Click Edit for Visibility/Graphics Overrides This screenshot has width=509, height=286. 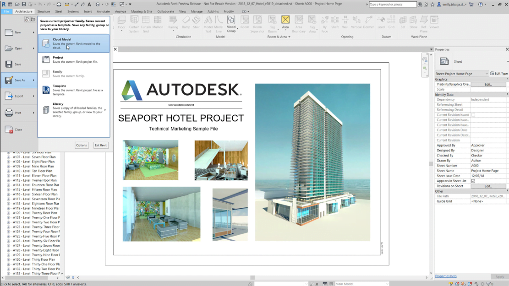click(x=488, y=84)
